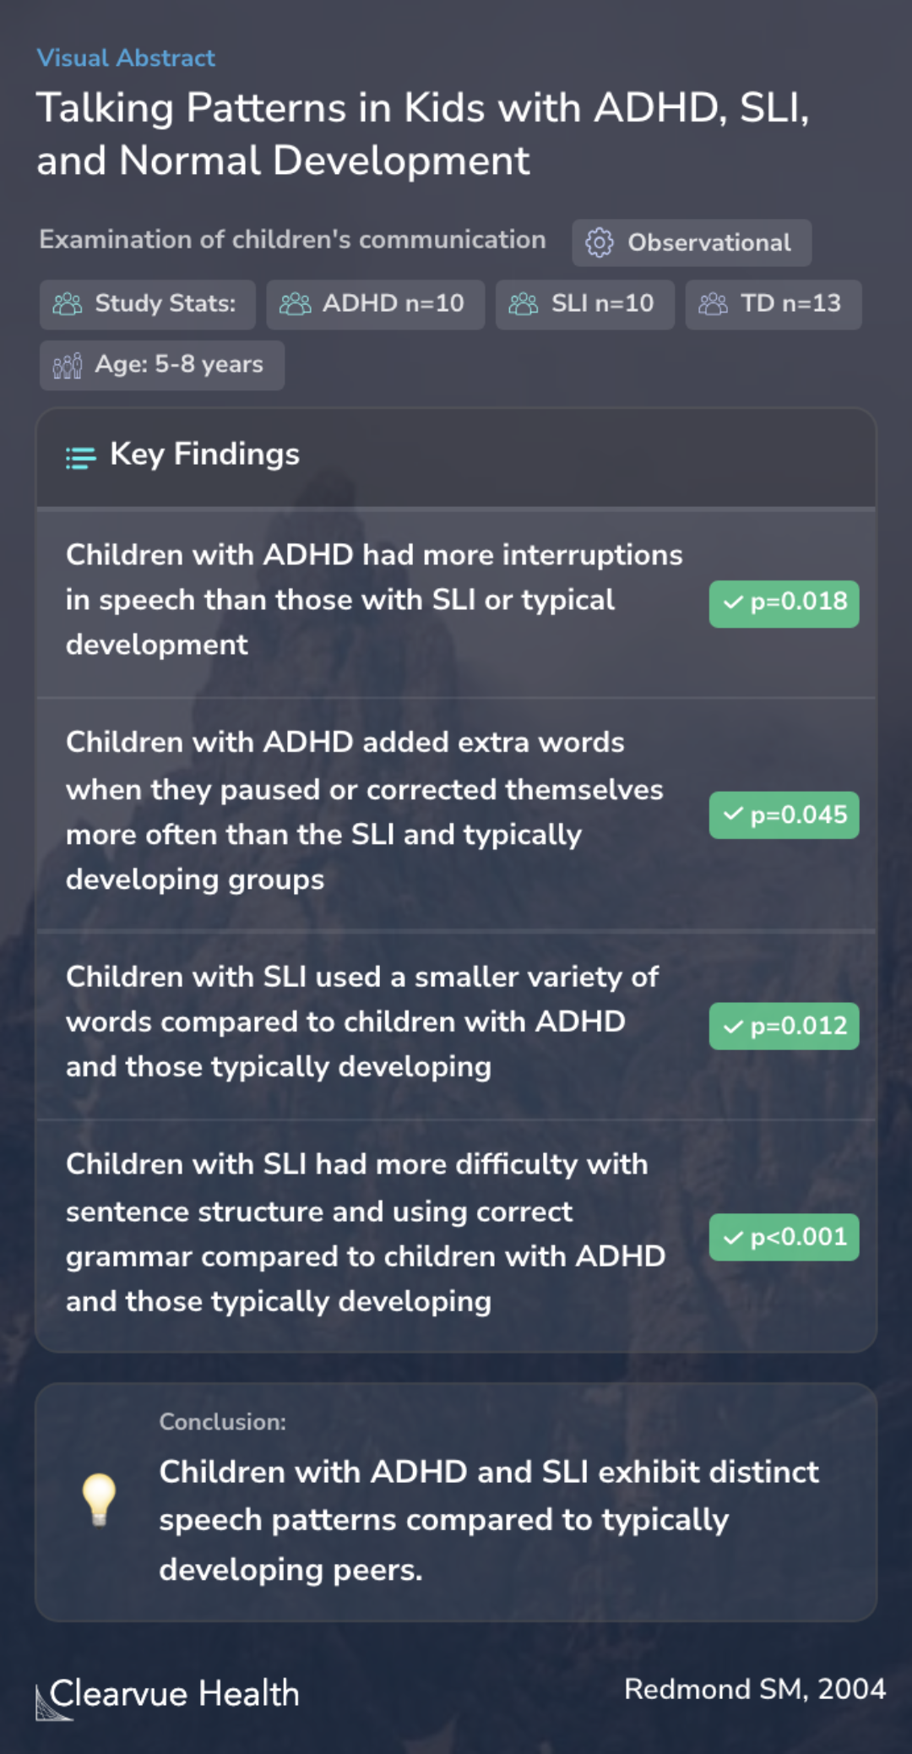The height and width of the screenshot is (1754, 912).
Task: Click the gear icon beside Observational
Action: pos(600,242)
